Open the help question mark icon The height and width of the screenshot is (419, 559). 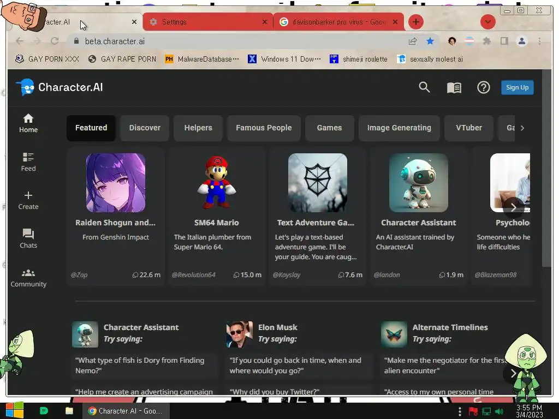point(484,87)
